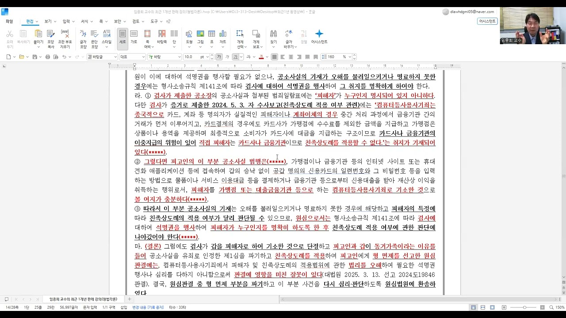Click 삽입 insert mode in status bar
This screenshot has height=318, width=566.
click(x=124, y=307)
